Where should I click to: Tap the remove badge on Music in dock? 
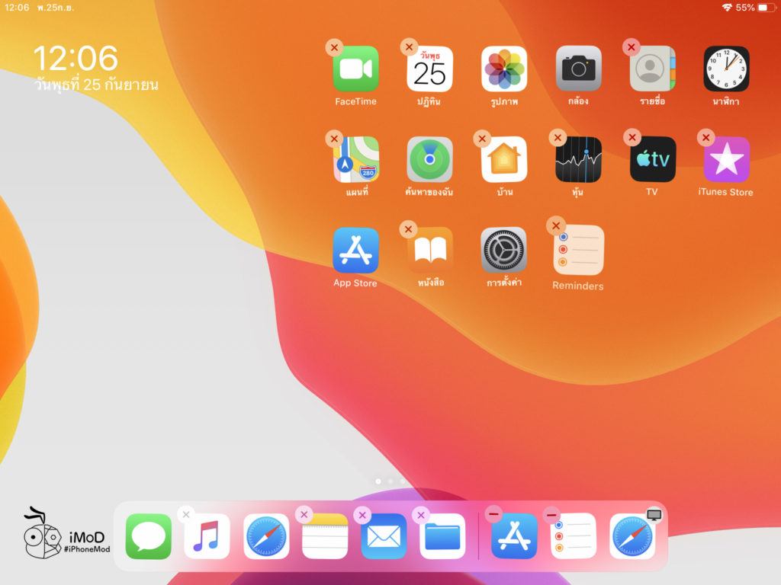coord(186,514)
